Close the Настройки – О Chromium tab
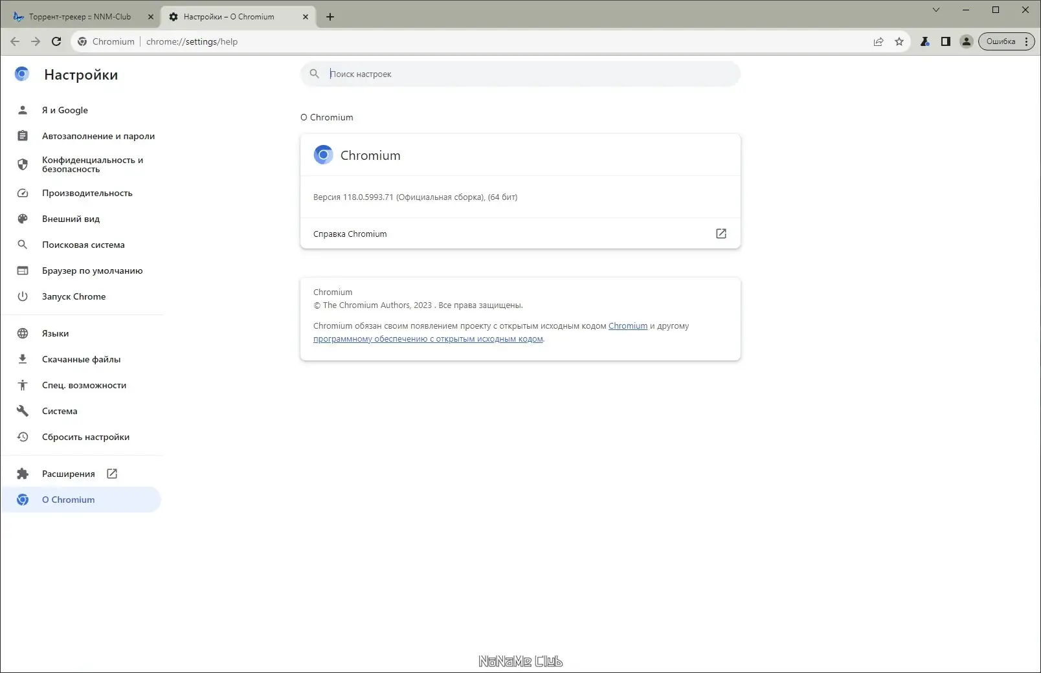 pyautogui.click(x=306, y=17)
